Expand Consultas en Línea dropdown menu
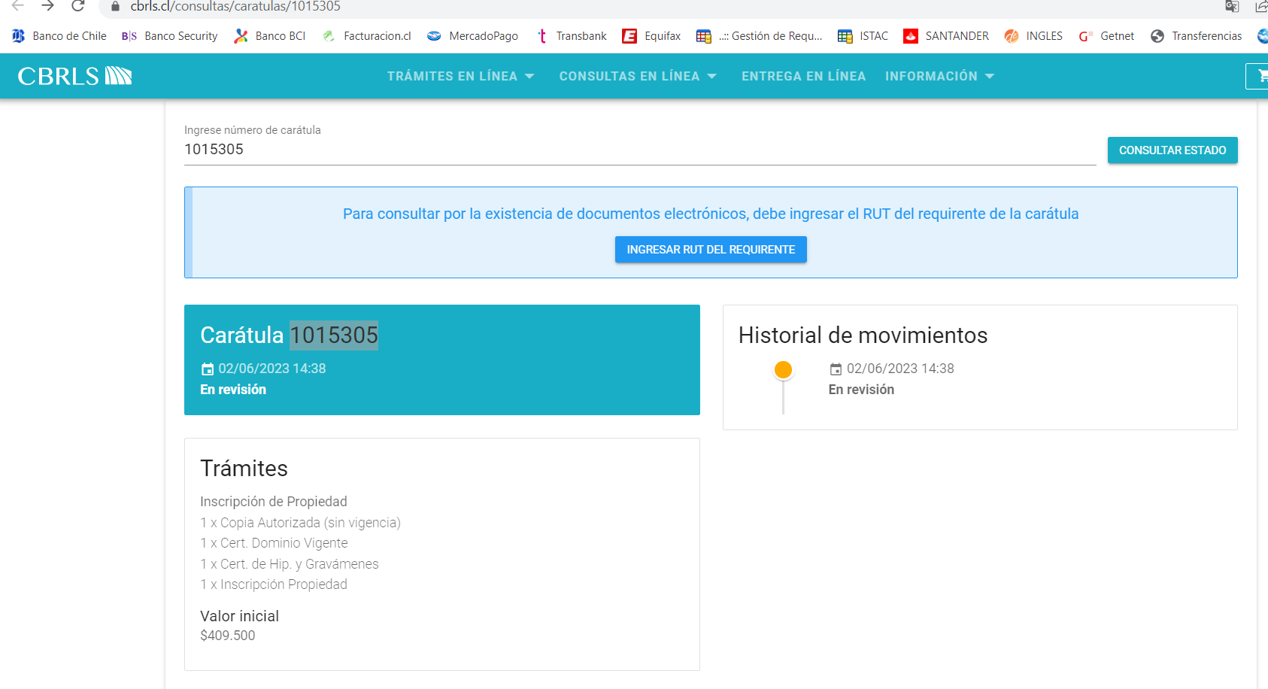Image resolution: width=1268 pixels, height=689 pixels. pos(638,76)
